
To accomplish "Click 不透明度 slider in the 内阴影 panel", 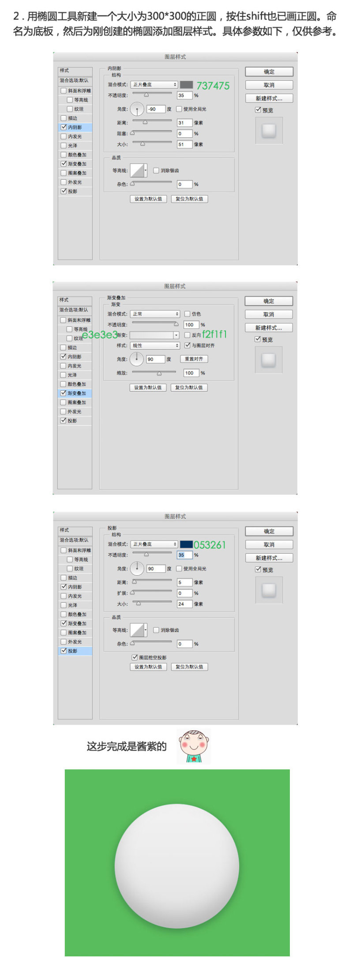I will [152, 94].
